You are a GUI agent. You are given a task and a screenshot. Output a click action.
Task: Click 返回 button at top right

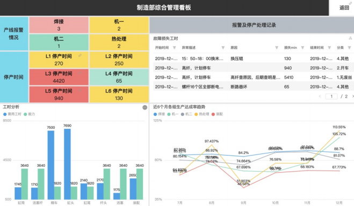click(344, 8)
